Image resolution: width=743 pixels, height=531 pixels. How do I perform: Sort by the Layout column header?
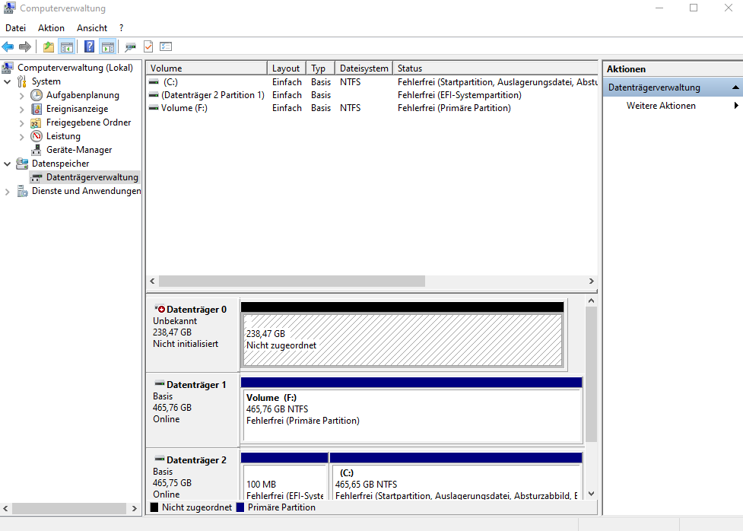(x=287, y=68)
